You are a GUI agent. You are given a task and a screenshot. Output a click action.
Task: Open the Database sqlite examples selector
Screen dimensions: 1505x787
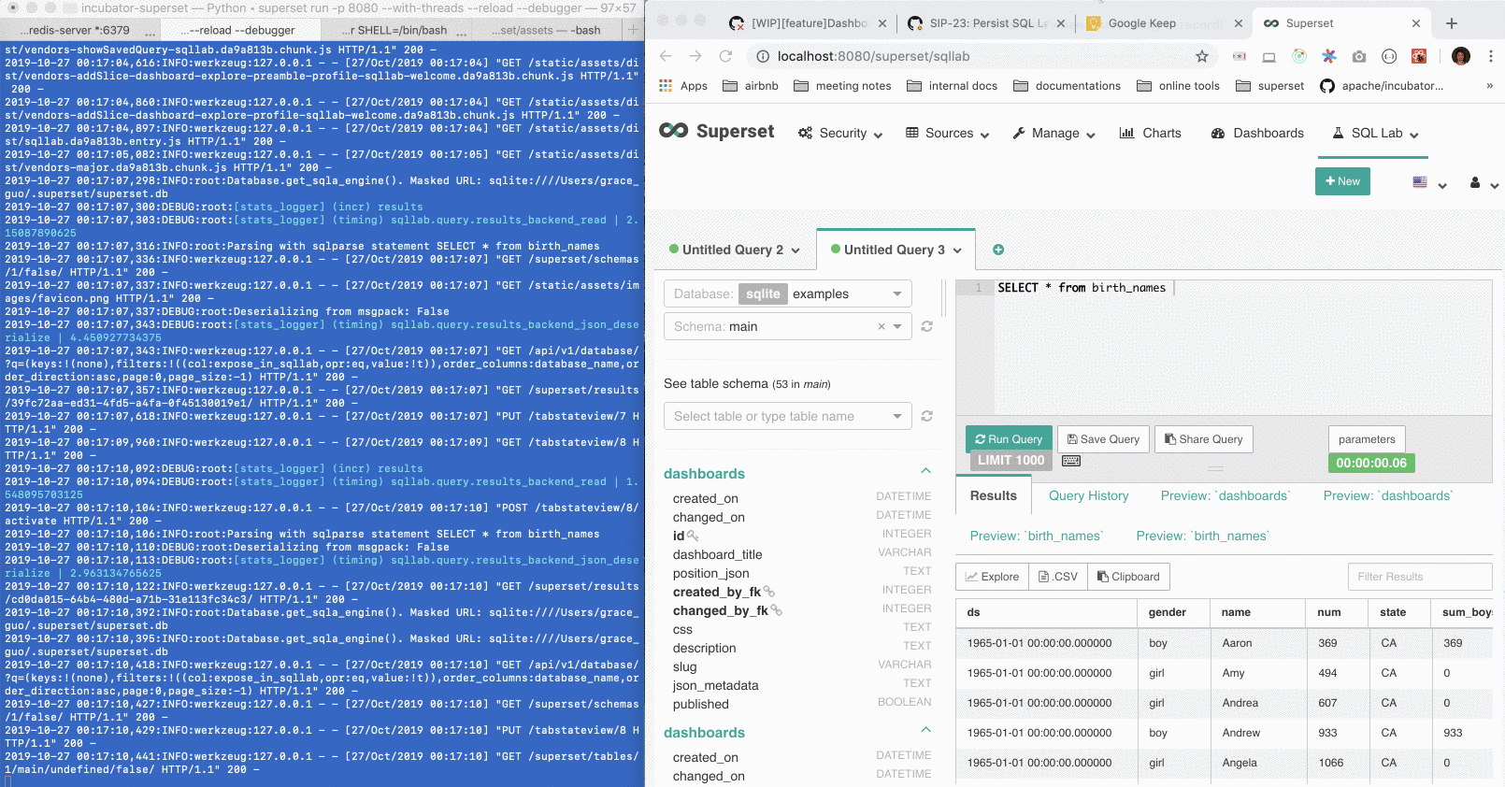pos(788,293)
